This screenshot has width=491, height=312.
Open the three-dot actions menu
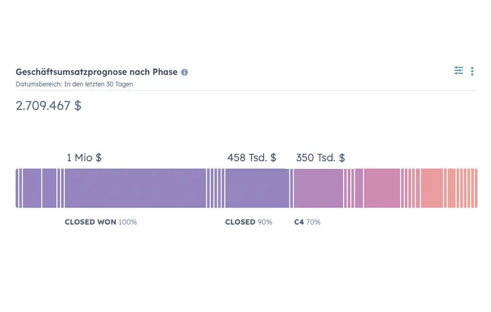coord(472,71)
